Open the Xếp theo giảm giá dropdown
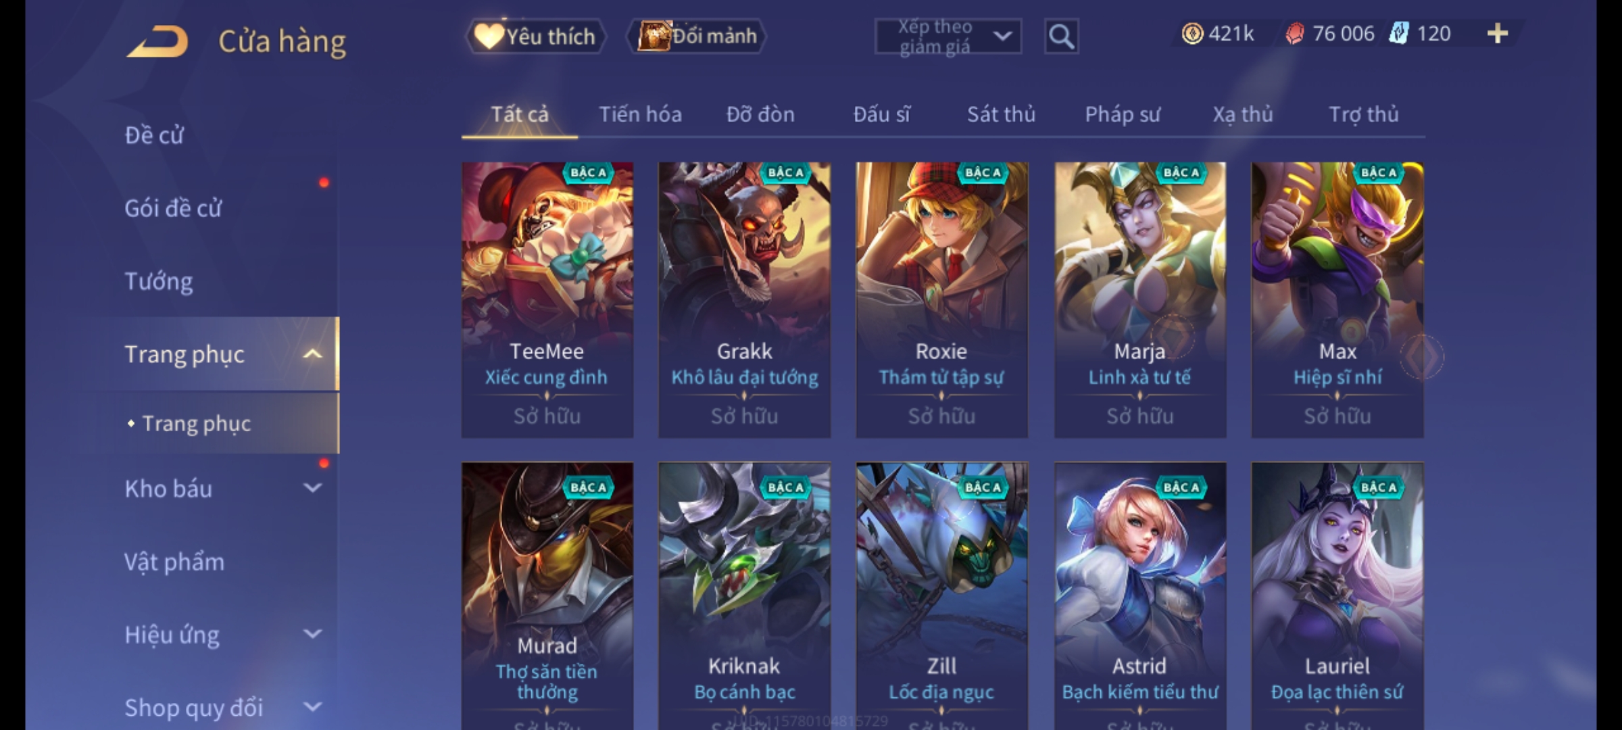 948,36
